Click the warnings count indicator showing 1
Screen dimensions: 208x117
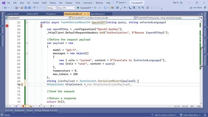pyautogui.click(x=32, y=106)
